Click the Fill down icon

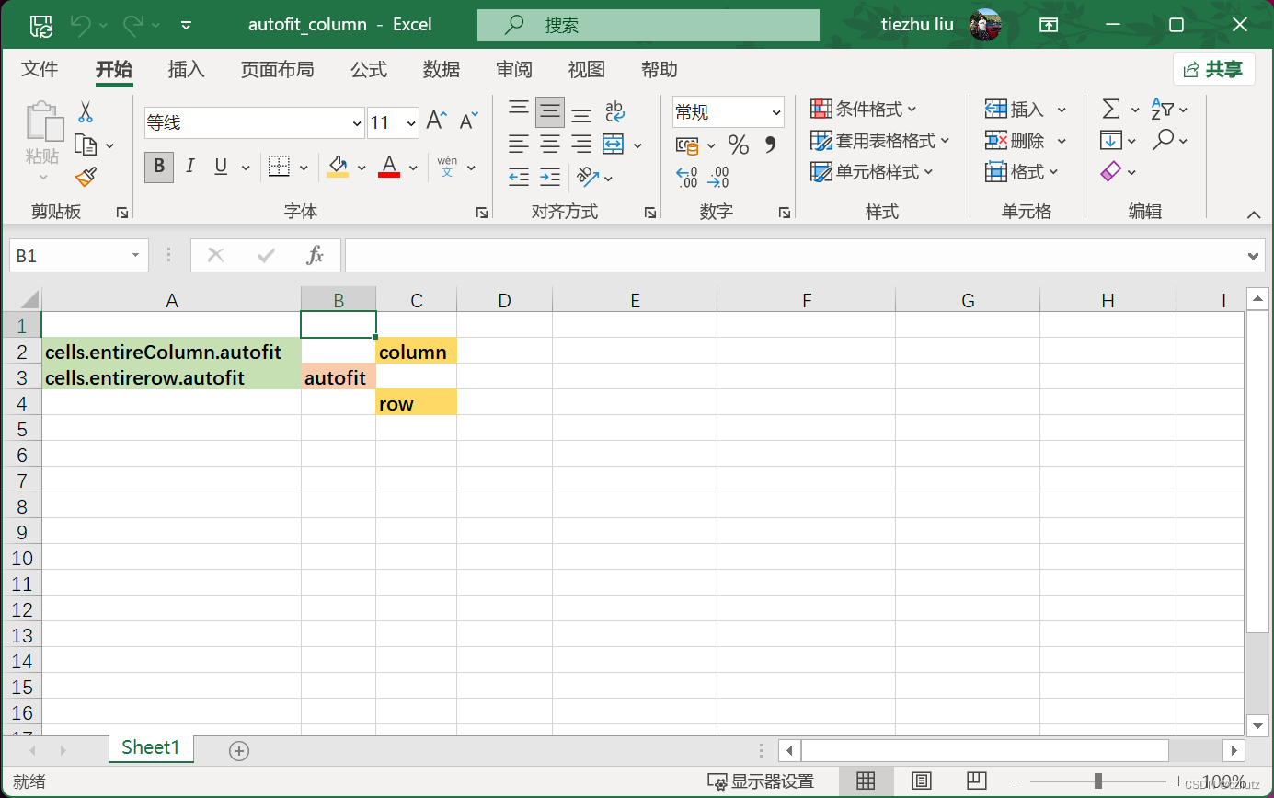coord(1111,141)
